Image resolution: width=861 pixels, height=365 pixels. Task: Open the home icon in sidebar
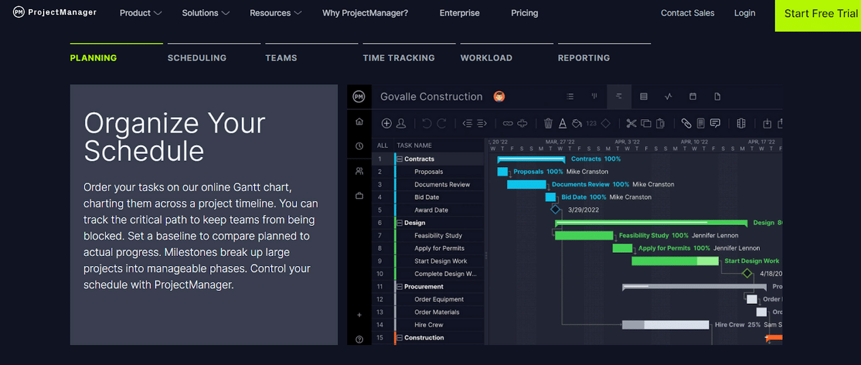[359, 121]
